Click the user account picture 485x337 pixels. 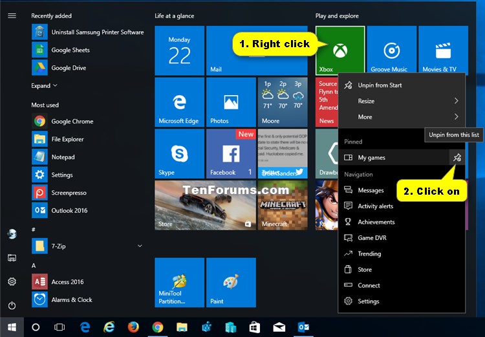(x=12, y=234)
